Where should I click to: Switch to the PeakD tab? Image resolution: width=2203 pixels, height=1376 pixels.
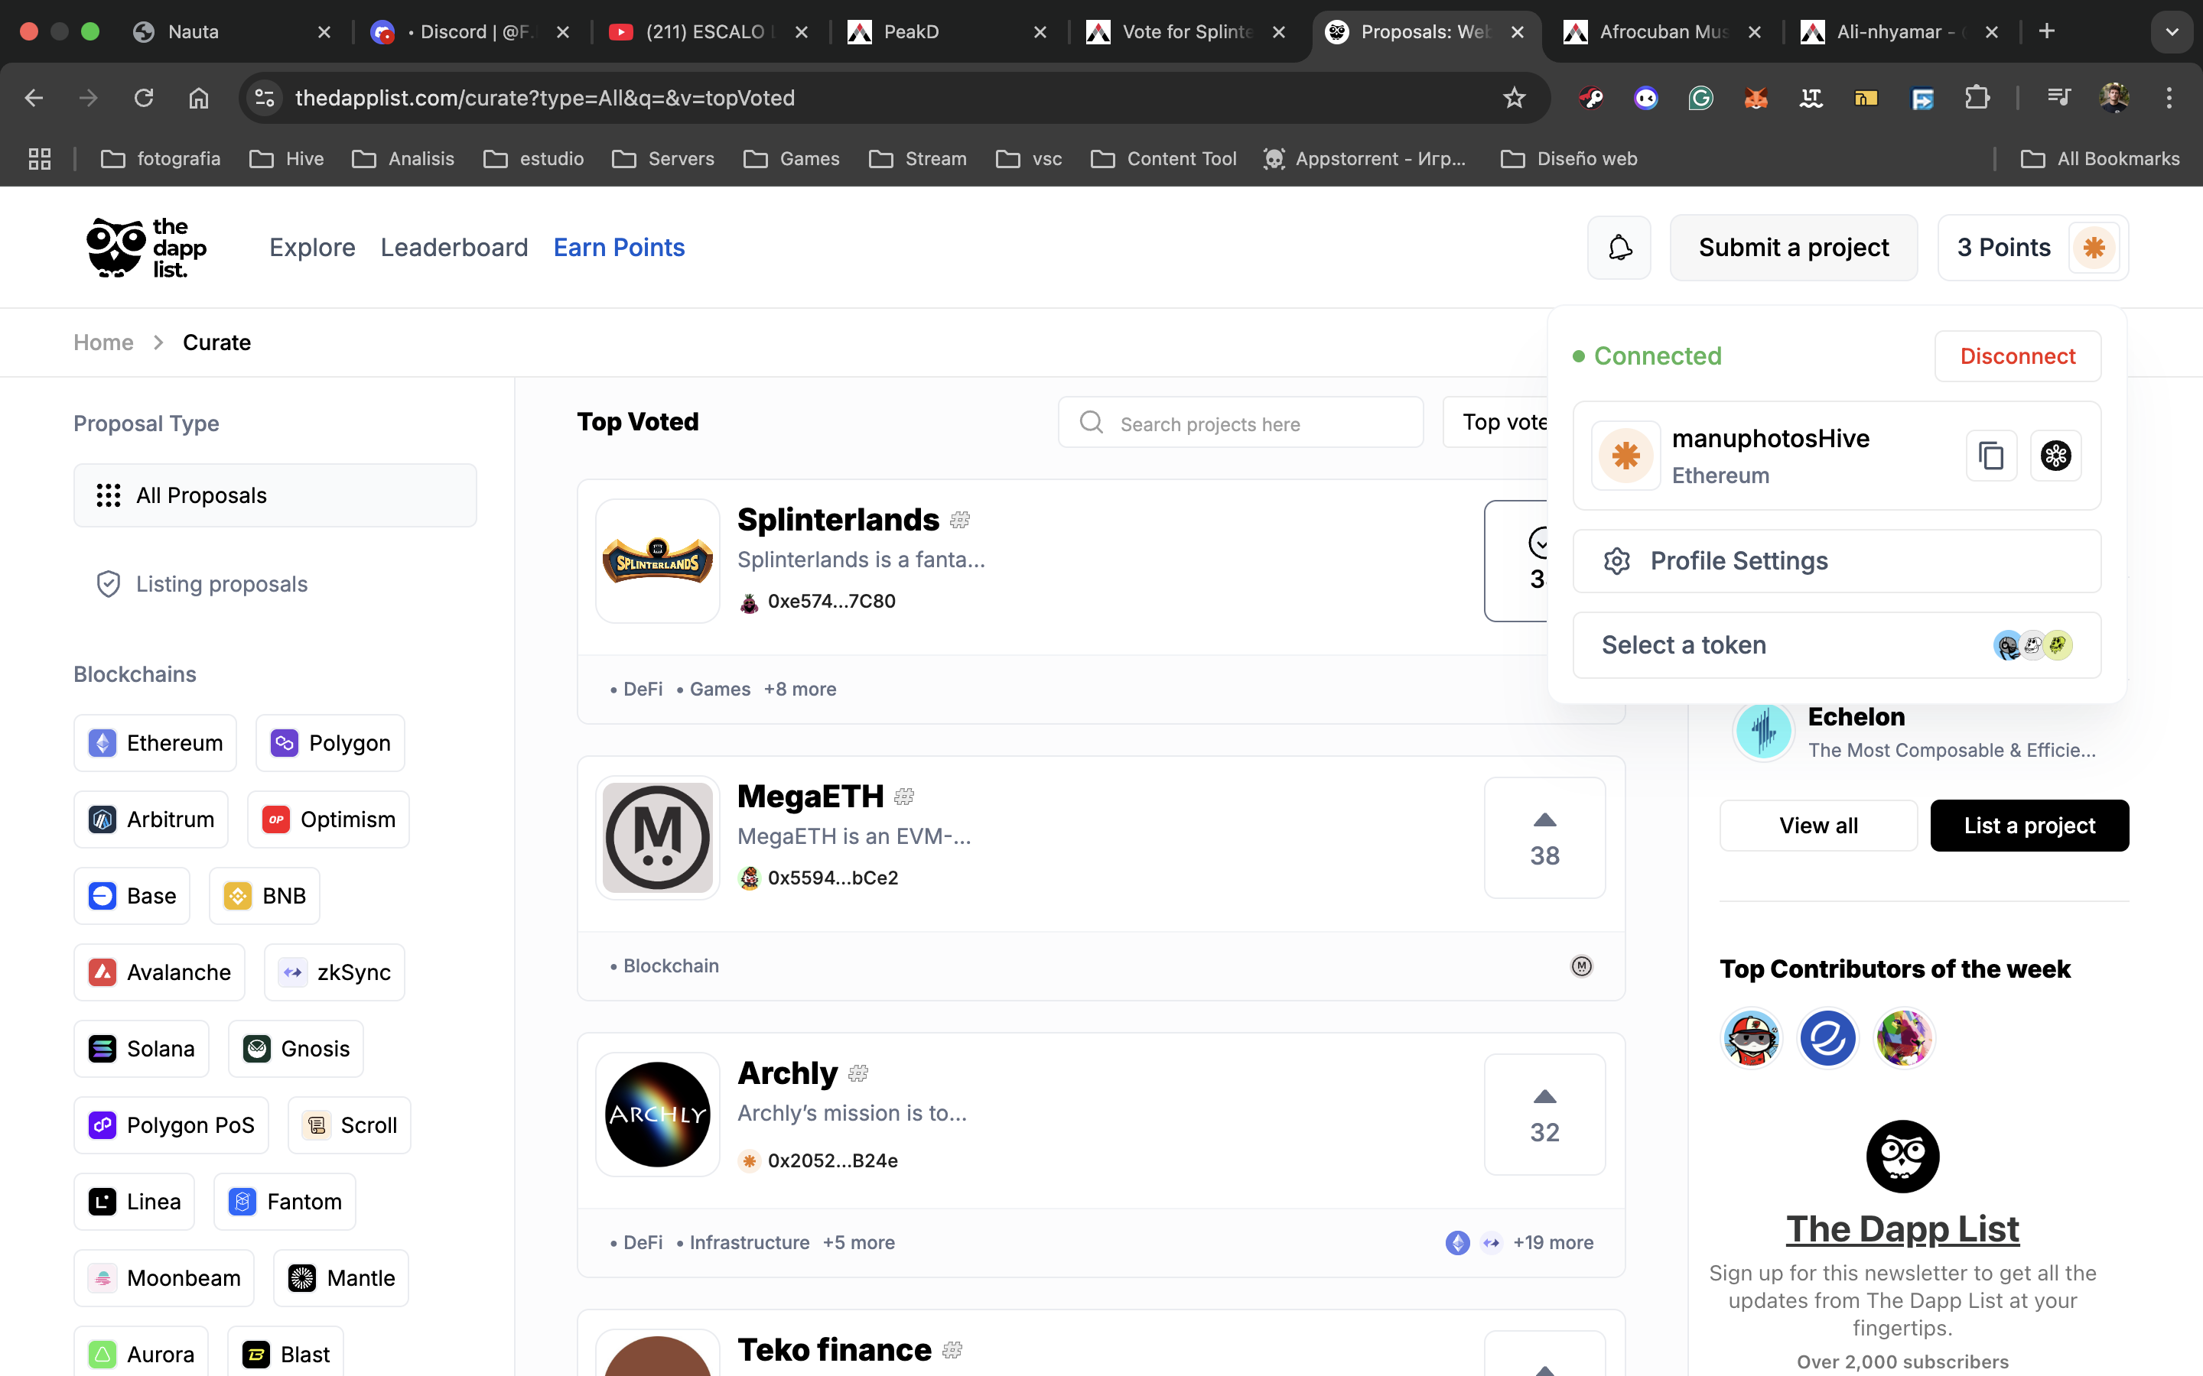pos(949,32)
